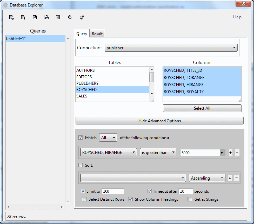The height and width of the screenshot is (224, 254).
Task: Open the 'is greater than' operator dropdown
Action: 158,153
